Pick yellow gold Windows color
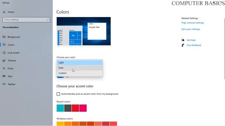This screenshot has height=126, width=225. (60, 124)
